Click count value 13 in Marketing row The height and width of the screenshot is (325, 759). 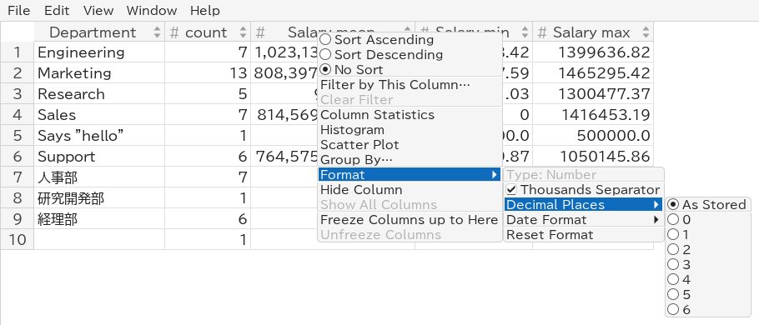point(208,73)
